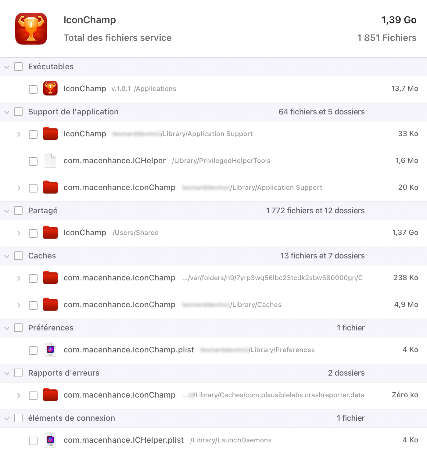Select the IconChamp v.1.0.1 application row
Image resolution: width=427 pixels, height=454 pixels.
pyautogui.click(x=213, y=89)
